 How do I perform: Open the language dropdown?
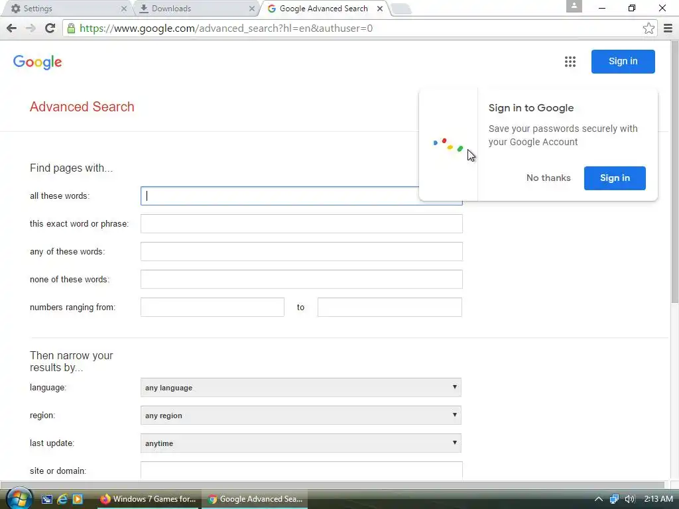(301, 387)
